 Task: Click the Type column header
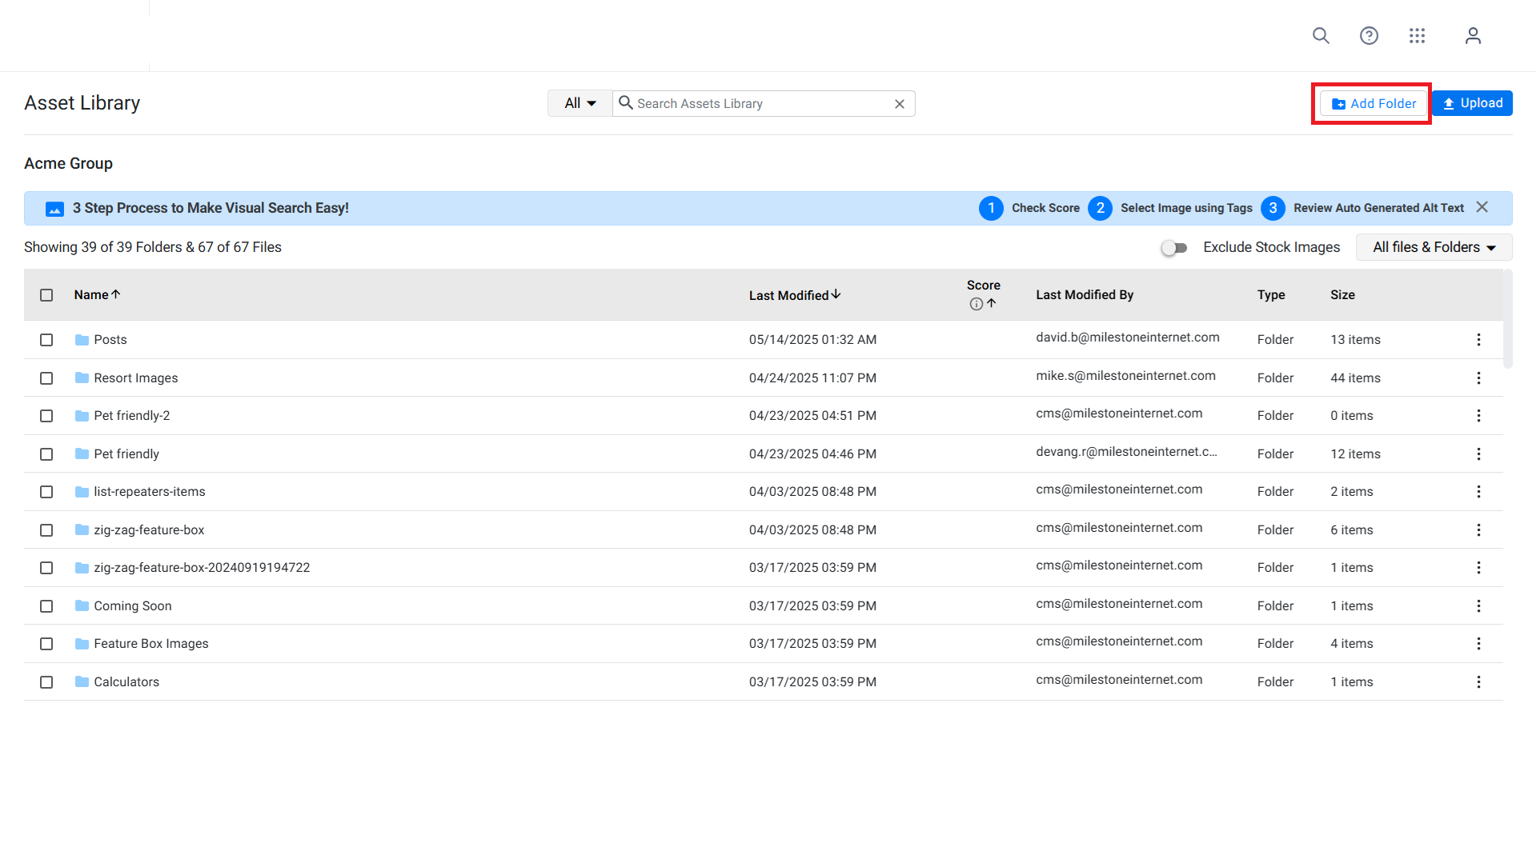(1271, 295)
